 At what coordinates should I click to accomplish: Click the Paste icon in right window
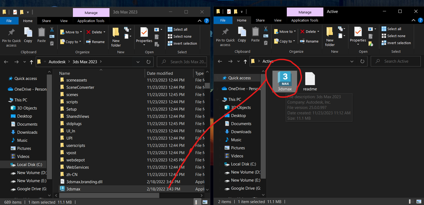[255, 34]
